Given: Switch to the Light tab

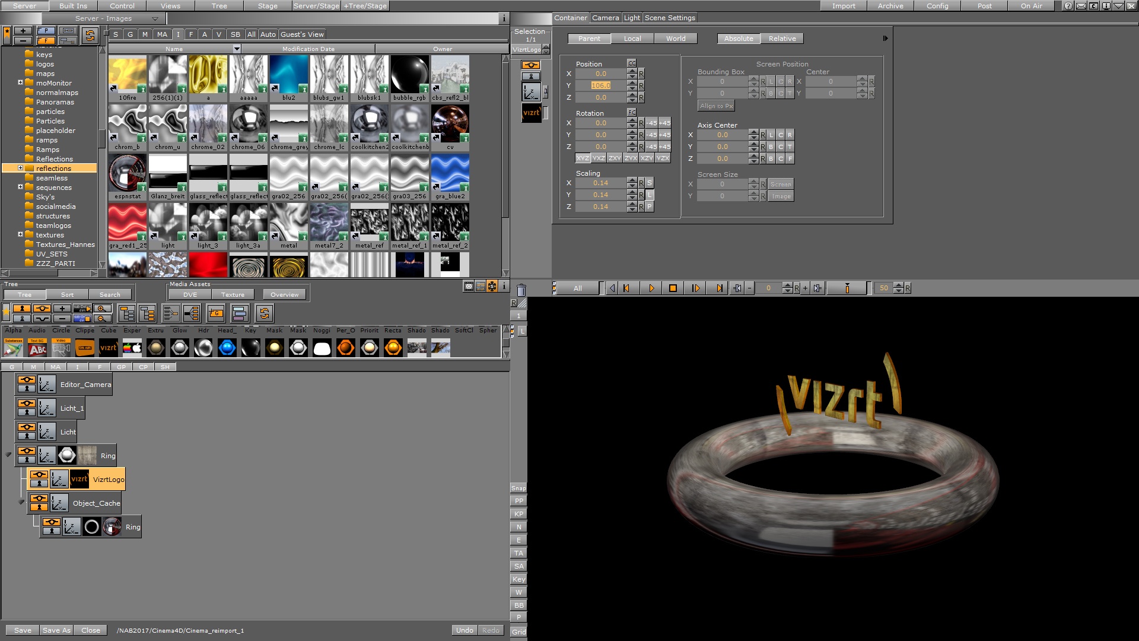Looking at the screenshot, I should click(x=632, y=18).
